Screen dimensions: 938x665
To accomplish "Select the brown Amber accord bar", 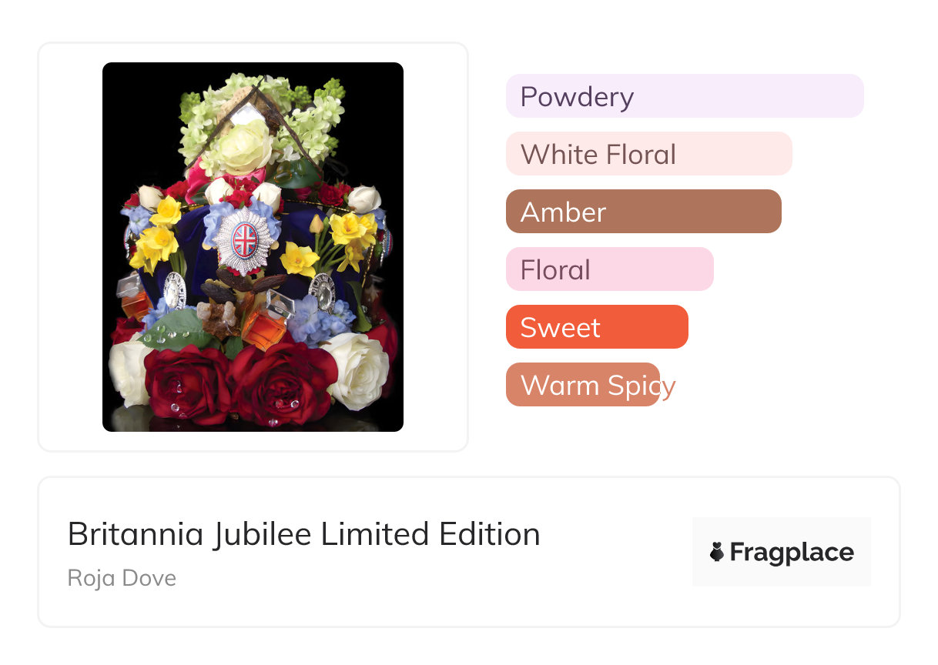I will click(643, 212).
